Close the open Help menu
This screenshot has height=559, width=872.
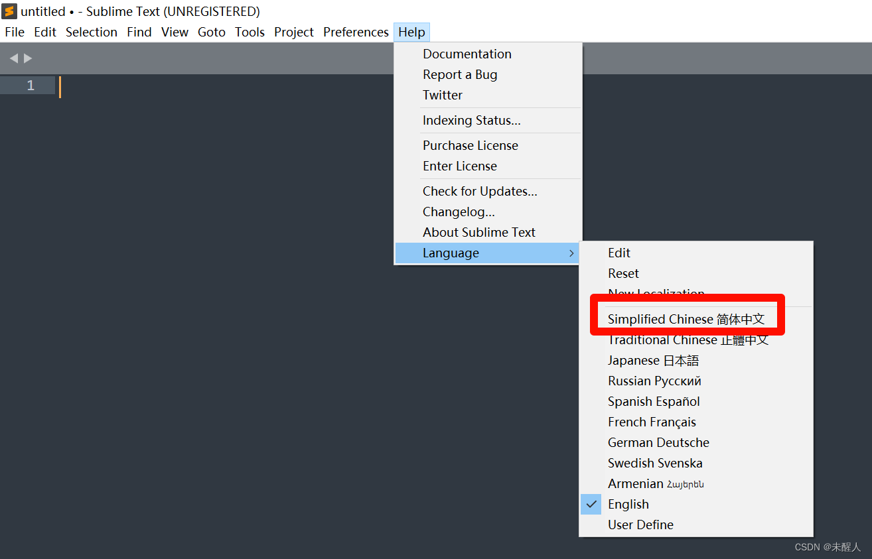412,32
